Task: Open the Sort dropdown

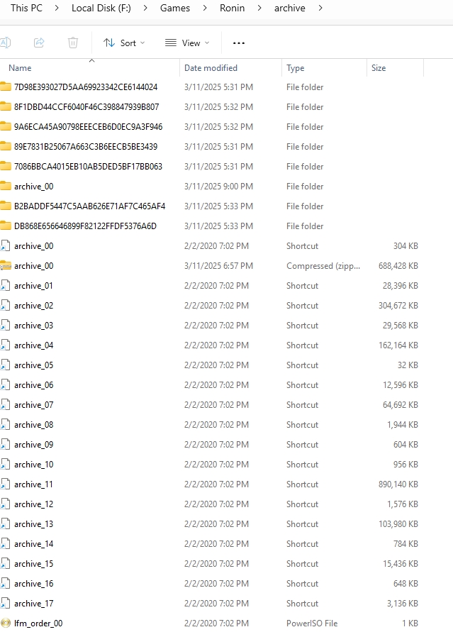Action: tap(124, 43)
